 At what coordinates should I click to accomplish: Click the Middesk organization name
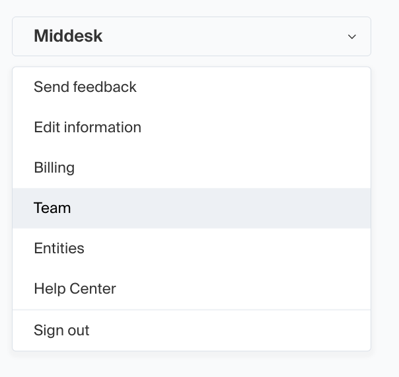[68, 36]
